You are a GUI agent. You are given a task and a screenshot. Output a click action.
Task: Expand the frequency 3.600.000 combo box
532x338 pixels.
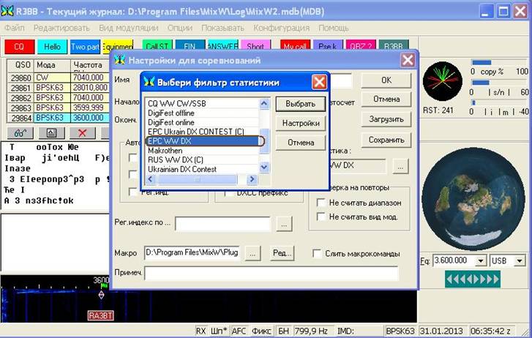pyautogui.click(x=480, y=260)
